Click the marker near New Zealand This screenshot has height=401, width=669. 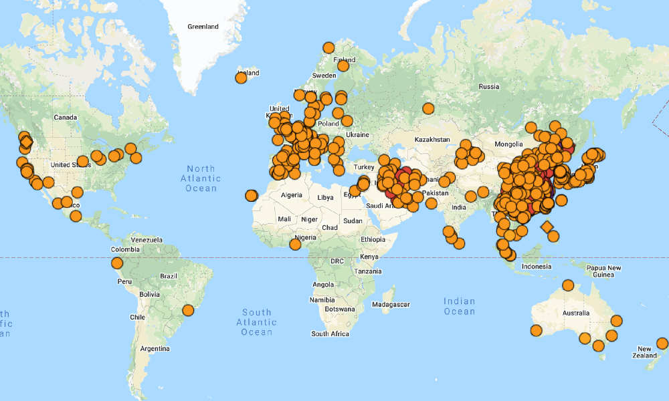pyautogui.click(x=662, y=343)
